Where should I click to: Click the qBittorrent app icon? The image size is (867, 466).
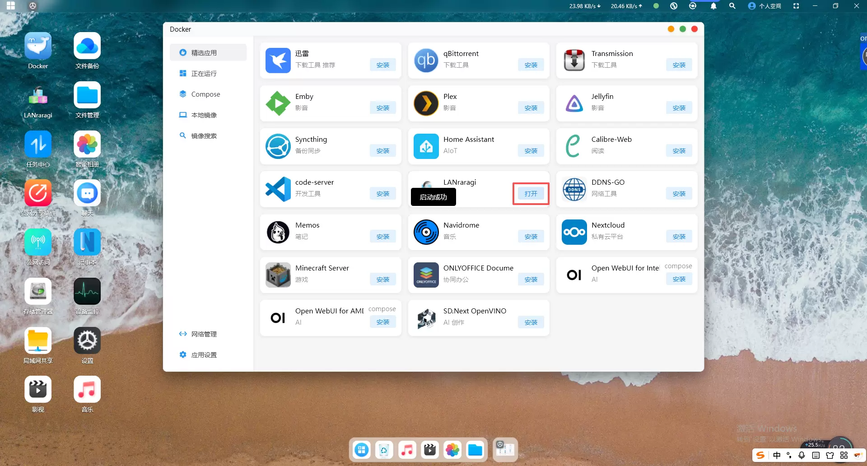pyautogui.click(x=426, y=61)
